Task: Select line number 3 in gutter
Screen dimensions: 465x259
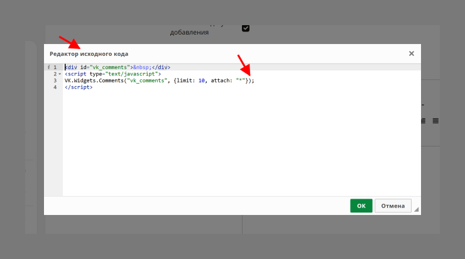Action: click(x=55, y=80)
